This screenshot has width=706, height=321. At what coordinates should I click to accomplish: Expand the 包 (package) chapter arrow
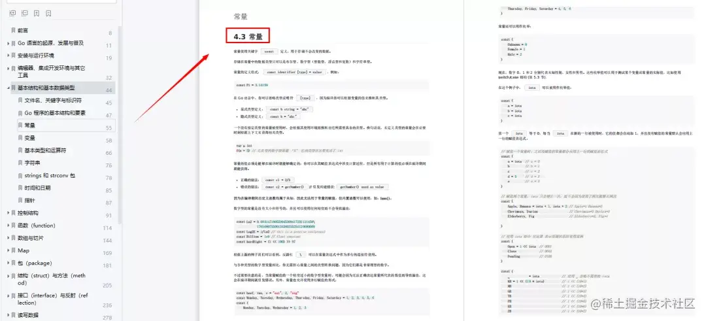(x=8, y=263)
